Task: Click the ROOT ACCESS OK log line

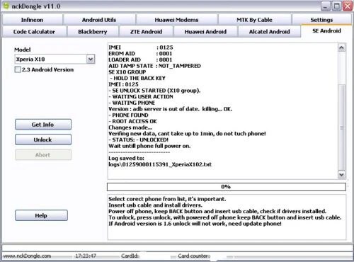Action: point(132,121)
